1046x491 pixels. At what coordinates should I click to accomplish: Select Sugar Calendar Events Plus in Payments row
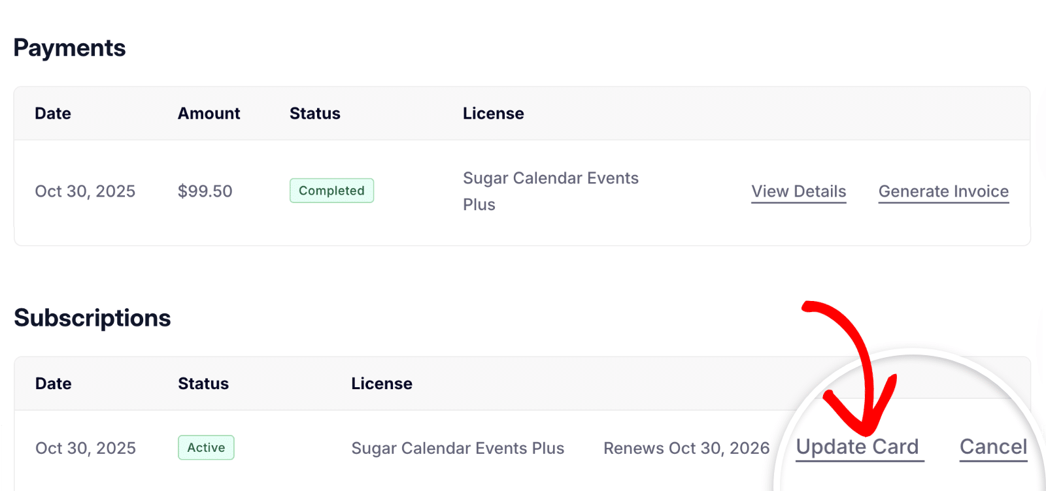point(550,191)
